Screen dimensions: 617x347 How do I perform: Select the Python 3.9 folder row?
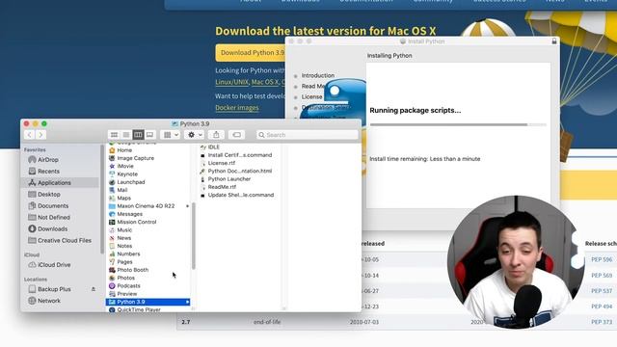[148, 302]
